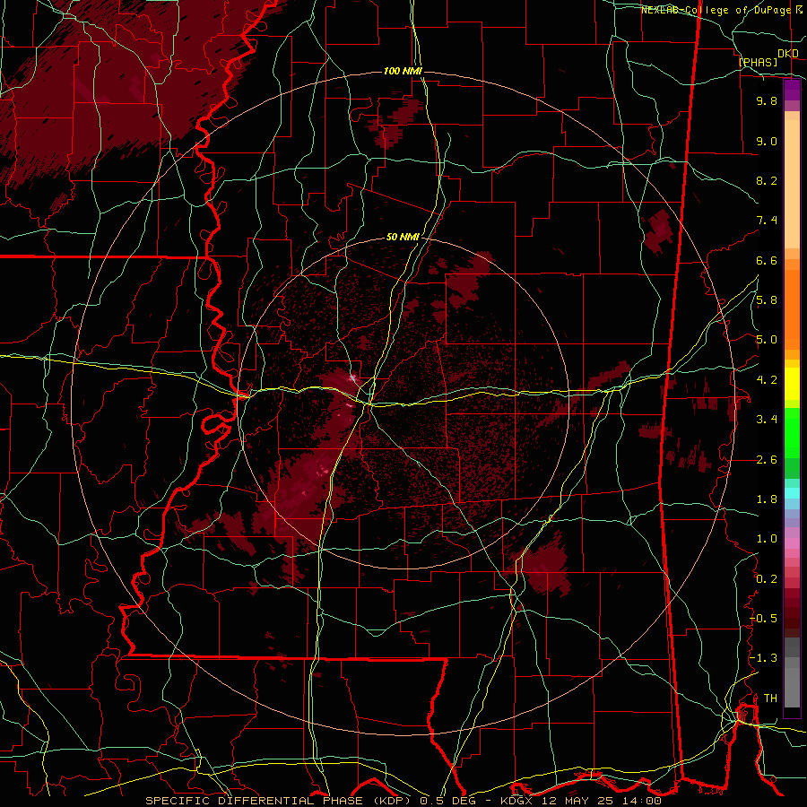Click the yellow segment of the color bar
Image resolution: width=807 pixels, height=807 pixels.
point(792,384)
